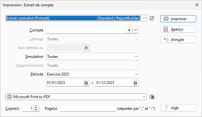Open the report layout editor icon

[x=152, y=18]
